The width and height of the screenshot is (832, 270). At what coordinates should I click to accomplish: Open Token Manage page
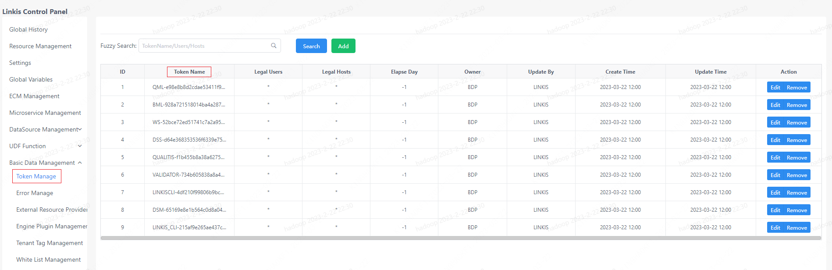pos(36,176)
